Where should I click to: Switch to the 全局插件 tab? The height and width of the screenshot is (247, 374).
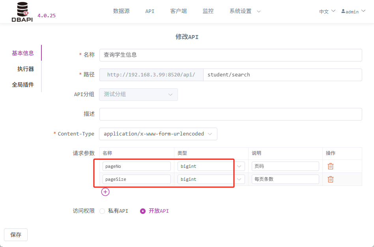[x=23, y=85]
